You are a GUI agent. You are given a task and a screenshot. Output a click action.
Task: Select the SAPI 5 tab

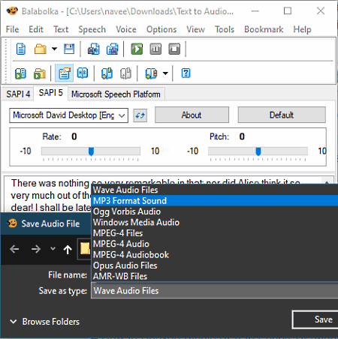pyautogui.click(x=51, y=93)
